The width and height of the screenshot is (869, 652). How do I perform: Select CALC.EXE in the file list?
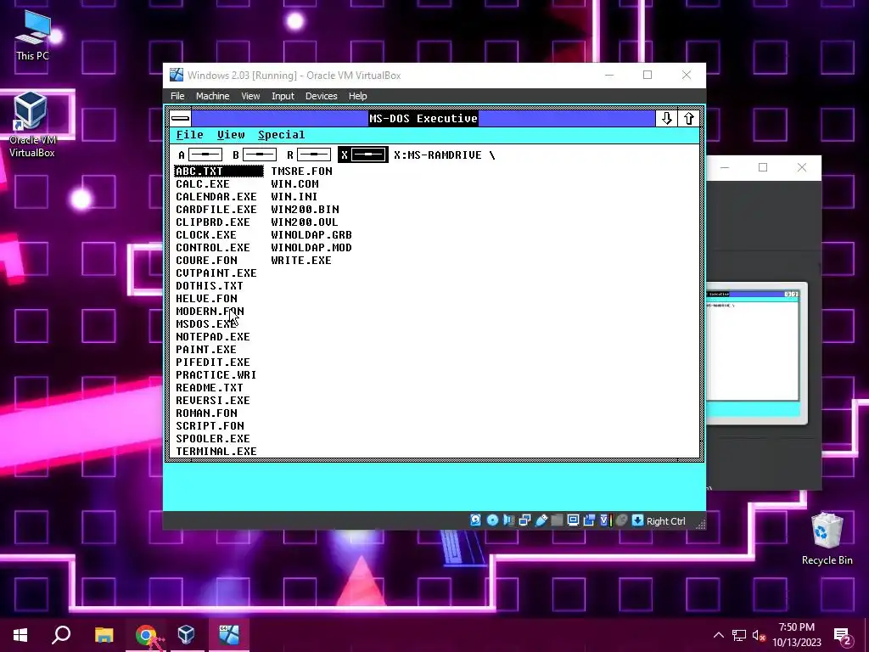tap(202, 184)
